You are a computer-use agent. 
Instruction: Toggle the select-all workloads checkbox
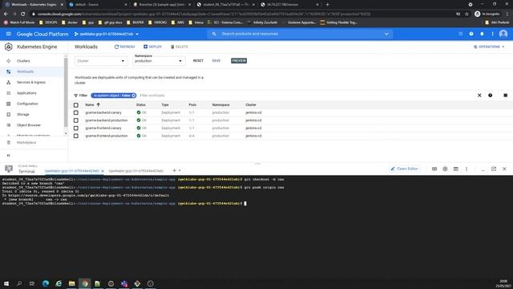click(76, 105)
